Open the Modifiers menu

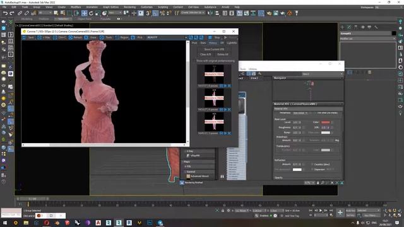coord(76,7)
